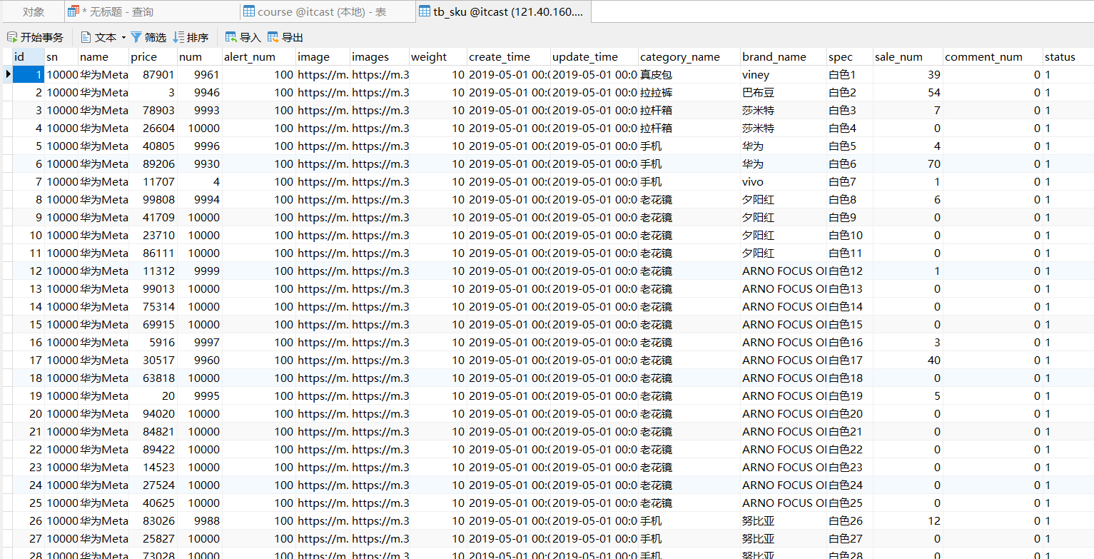Click the sn column header
This screenshot has height=559, width=1094.
click(x=61, y=57)
